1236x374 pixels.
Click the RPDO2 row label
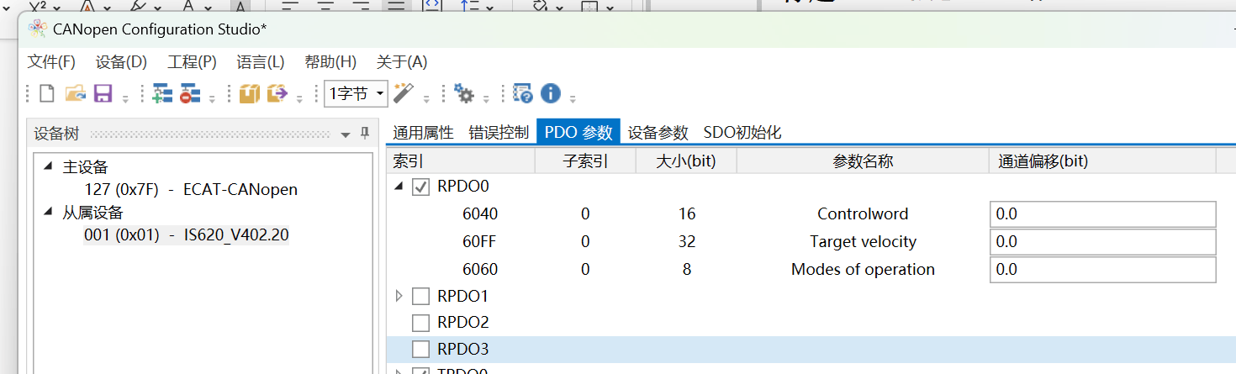coord(462,322)
